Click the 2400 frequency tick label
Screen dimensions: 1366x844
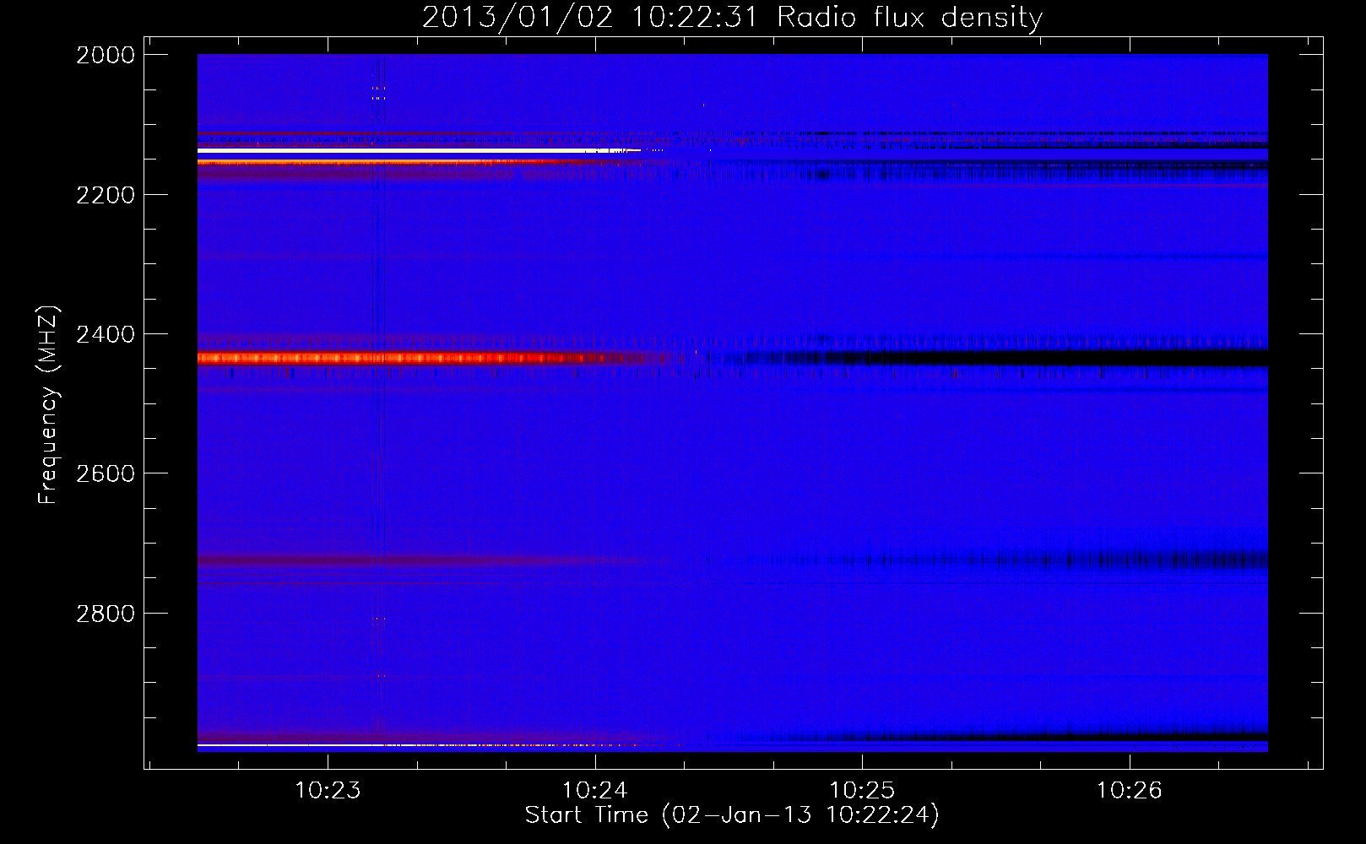pyautogui.click(x=106, y=334)
